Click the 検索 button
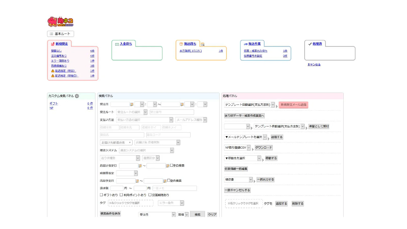 [x=197, y=214]
